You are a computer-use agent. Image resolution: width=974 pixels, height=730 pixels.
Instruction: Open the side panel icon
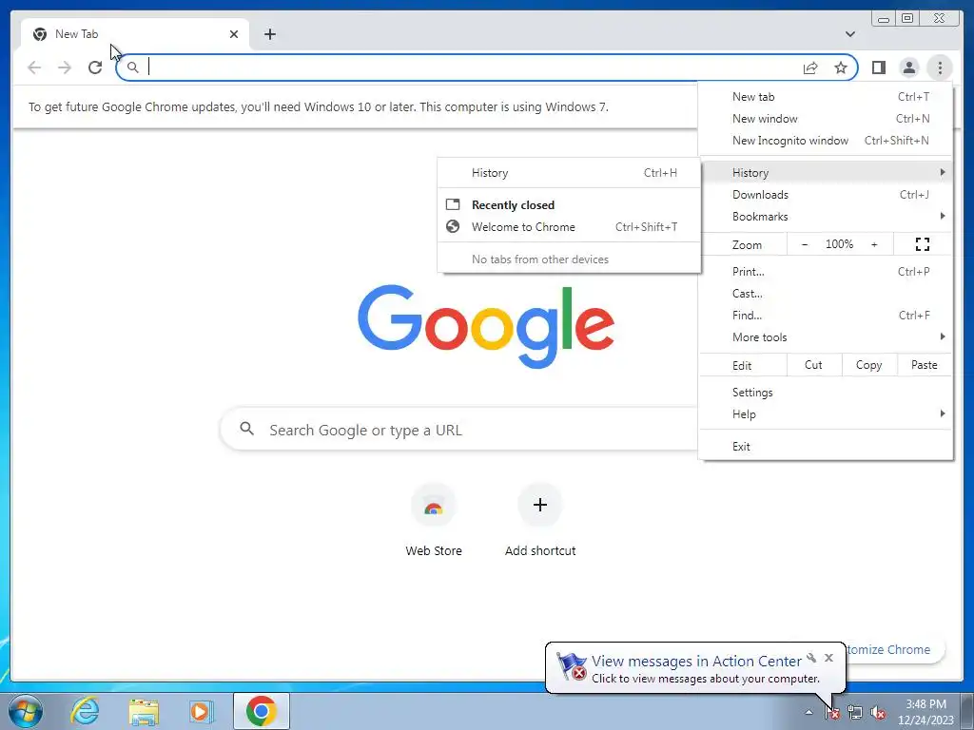coord(878,67)
